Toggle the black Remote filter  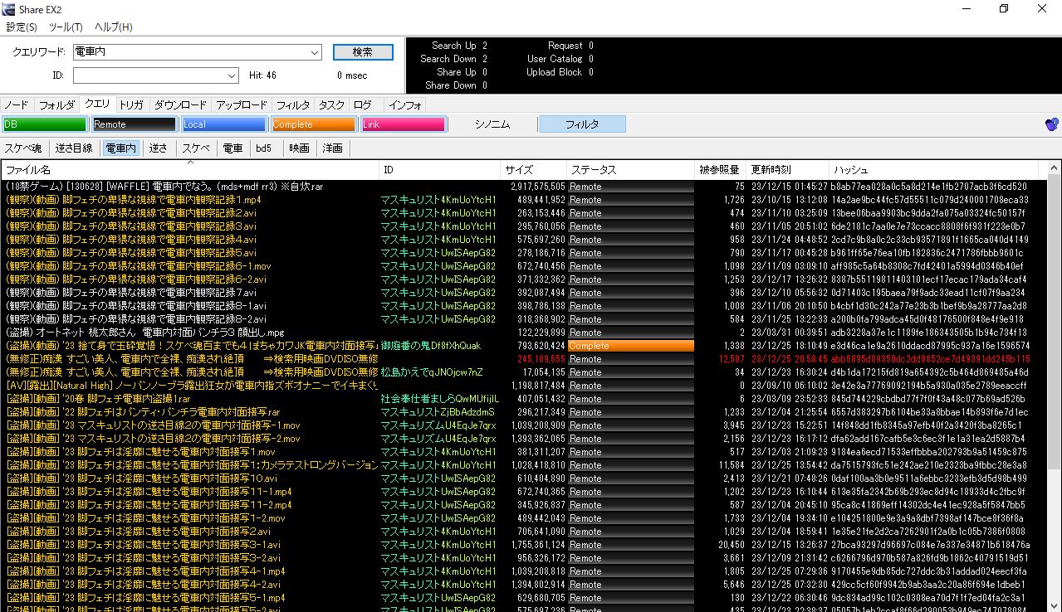click(135, 124)
